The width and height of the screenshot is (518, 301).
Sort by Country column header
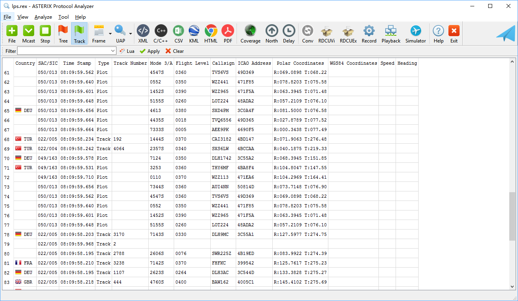(25, 63)
